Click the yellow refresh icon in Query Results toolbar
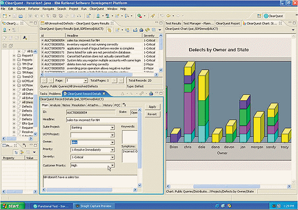The height and width of the screenshot is (210, 298). coord(148,30)
